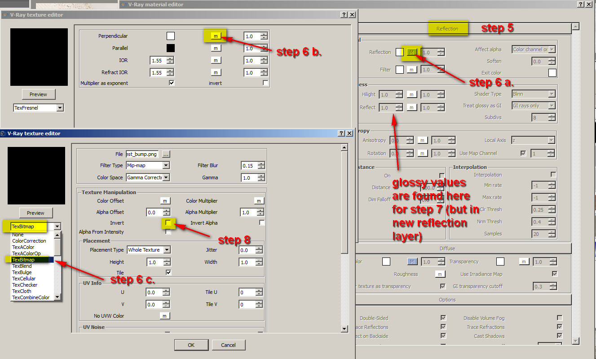Enable invert checkbox in TexFresnel editor

[x=266, y=83]
